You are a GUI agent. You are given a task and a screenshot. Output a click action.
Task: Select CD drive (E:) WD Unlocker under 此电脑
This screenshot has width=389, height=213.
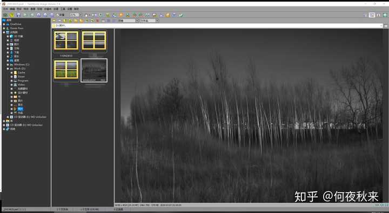click(x=30, y=117)
